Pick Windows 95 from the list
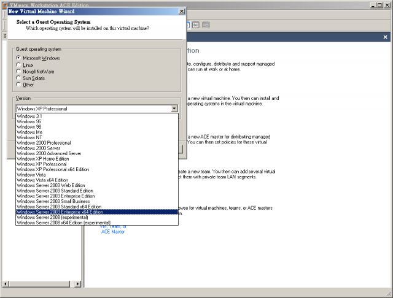 coord(97,121)
